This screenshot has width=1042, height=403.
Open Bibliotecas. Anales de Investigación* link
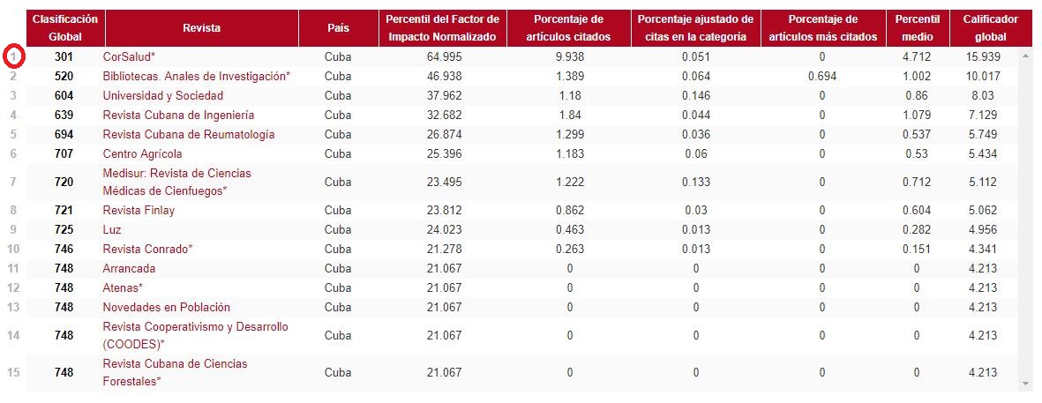click(x=196, y=76)
